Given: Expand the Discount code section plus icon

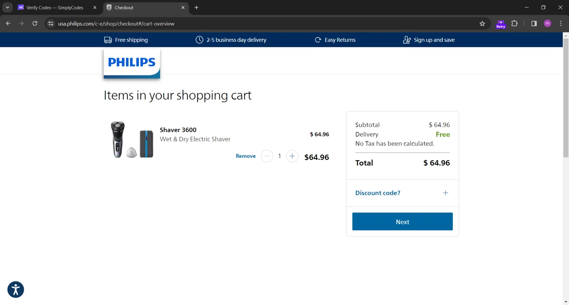Looking at the screenshot, I should coord(445,193).
